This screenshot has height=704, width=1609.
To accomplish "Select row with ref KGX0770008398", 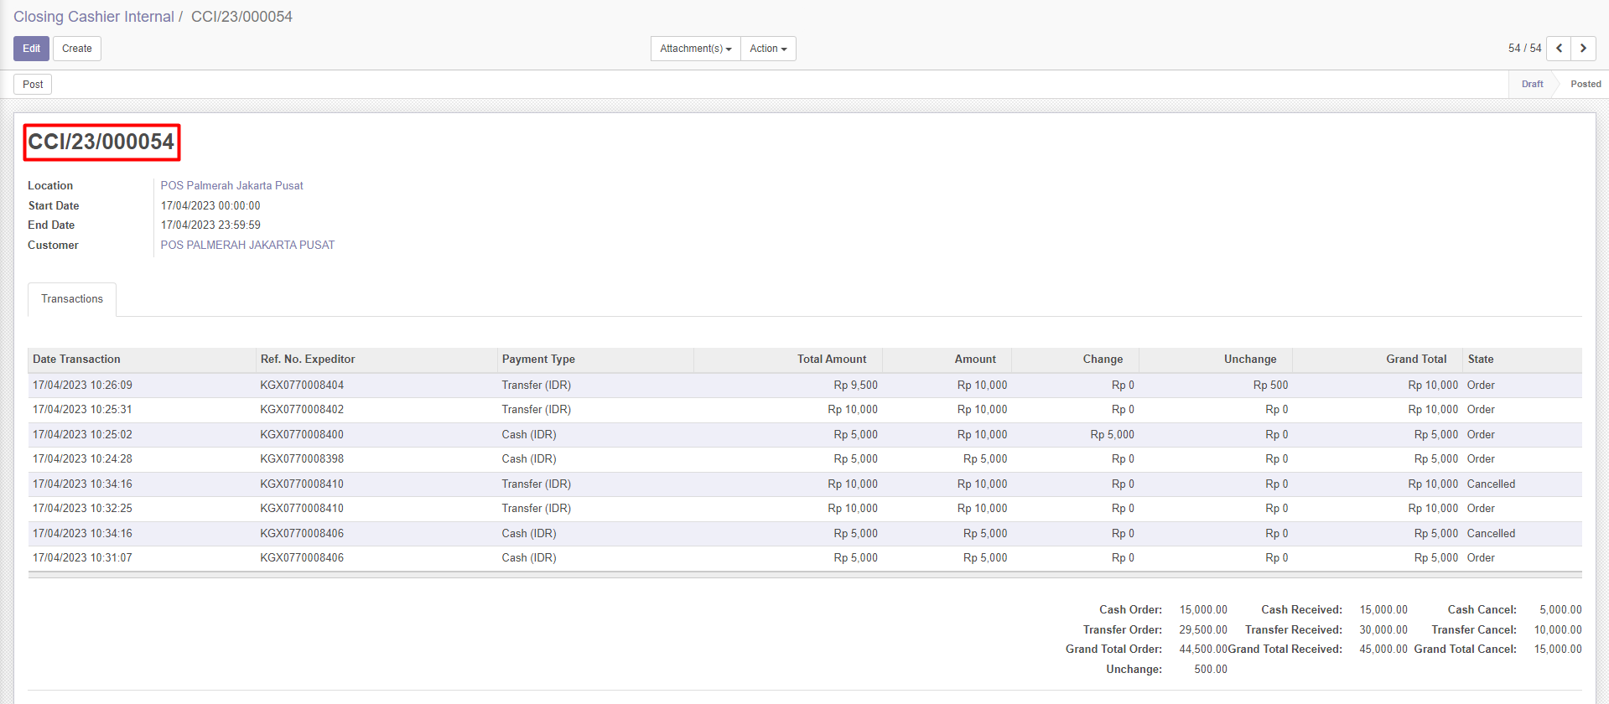I will point(805,459).
